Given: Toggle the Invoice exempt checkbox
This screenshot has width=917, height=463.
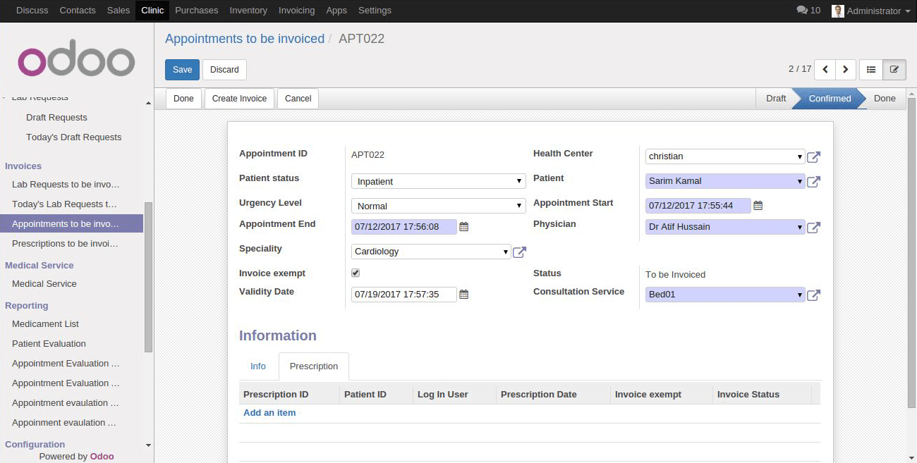Looking at the screenshot, I should click(356, 273).
